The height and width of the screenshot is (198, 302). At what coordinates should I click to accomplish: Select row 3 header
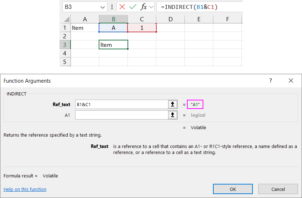(65, 44)
